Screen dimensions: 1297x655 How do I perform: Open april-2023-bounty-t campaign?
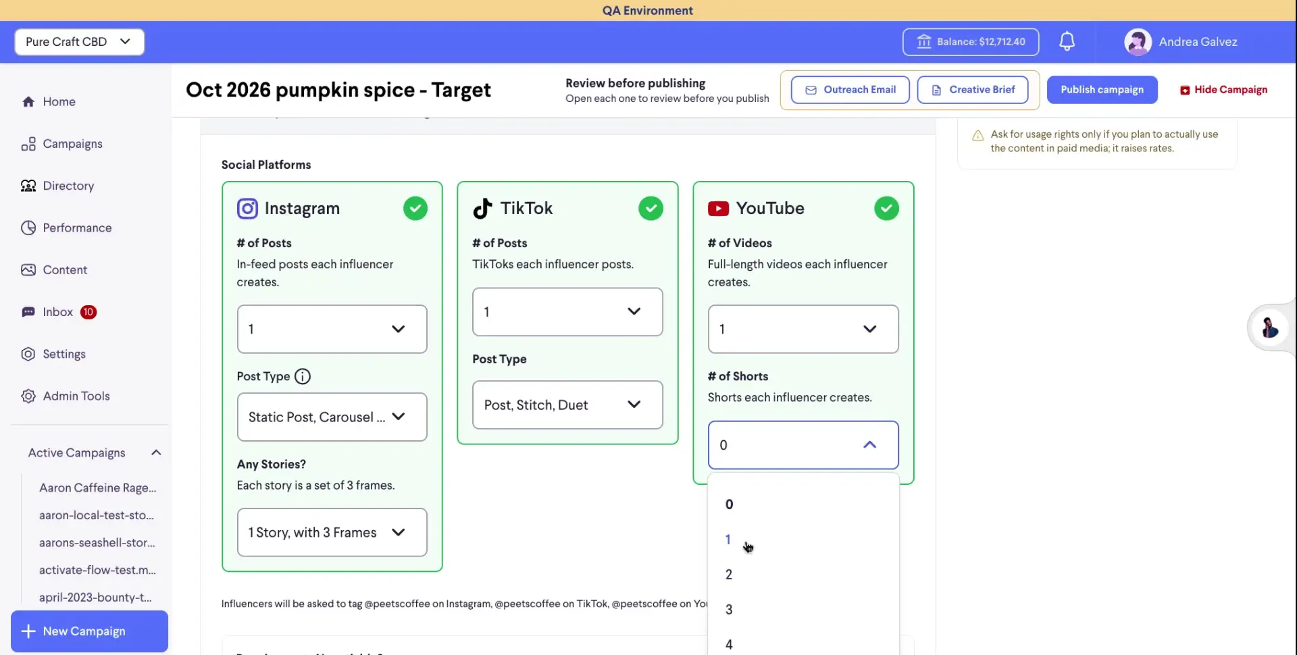coord(95,597)
